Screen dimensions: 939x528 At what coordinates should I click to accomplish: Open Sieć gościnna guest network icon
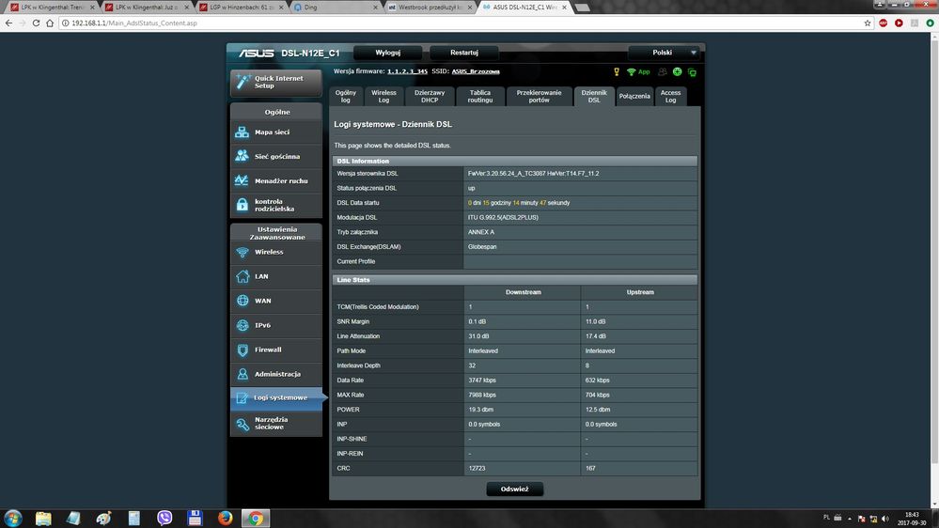click(243, 156)
